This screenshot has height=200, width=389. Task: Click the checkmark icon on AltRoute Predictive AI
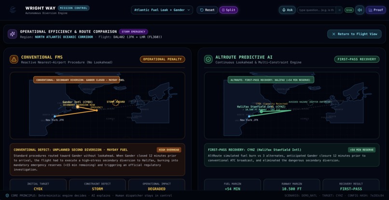click(208, 59)
